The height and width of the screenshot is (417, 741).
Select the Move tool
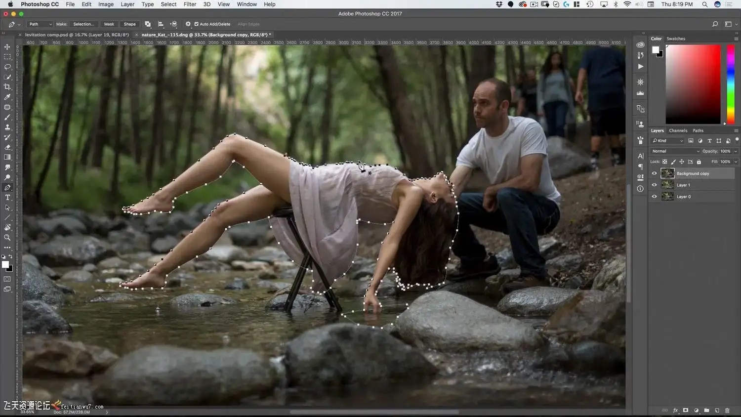(x=7, y=47)
